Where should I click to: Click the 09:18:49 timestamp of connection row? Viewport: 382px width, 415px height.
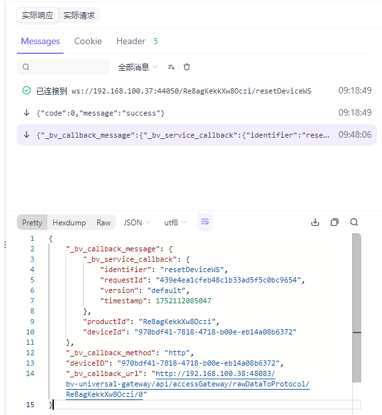pos(355,90)
